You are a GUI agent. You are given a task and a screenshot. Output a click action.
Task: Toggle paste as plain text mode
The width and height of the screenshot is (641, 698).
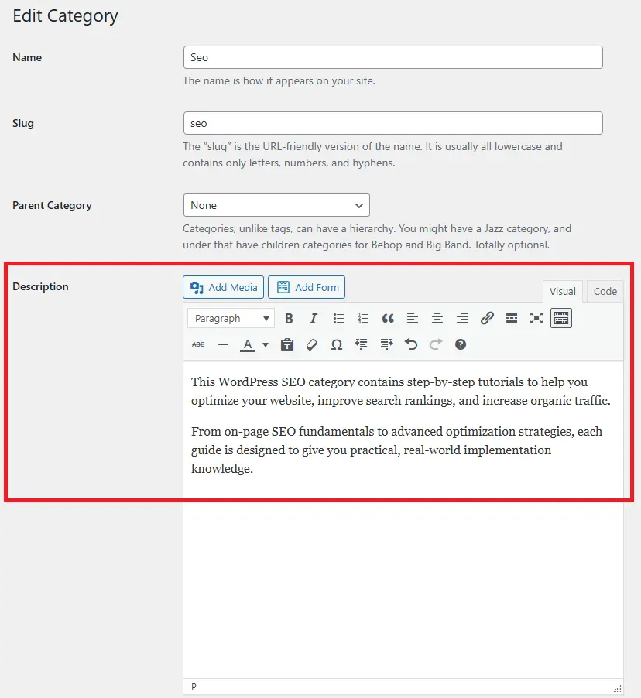[286, 344]
